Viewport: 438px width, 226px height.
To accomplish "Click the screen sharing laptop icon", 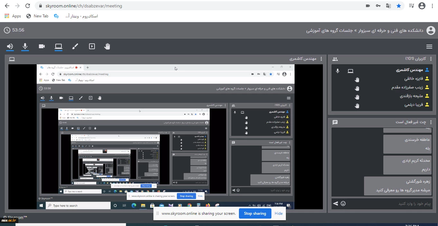I will [58, 47].
